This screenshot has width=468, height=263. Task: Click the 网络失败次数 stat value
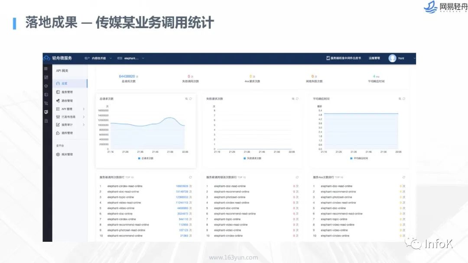point(312,76)
